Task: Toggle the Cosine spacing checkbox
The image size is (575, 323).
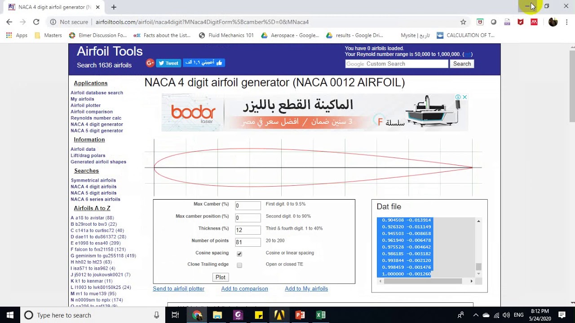Action: pos(239,254)
